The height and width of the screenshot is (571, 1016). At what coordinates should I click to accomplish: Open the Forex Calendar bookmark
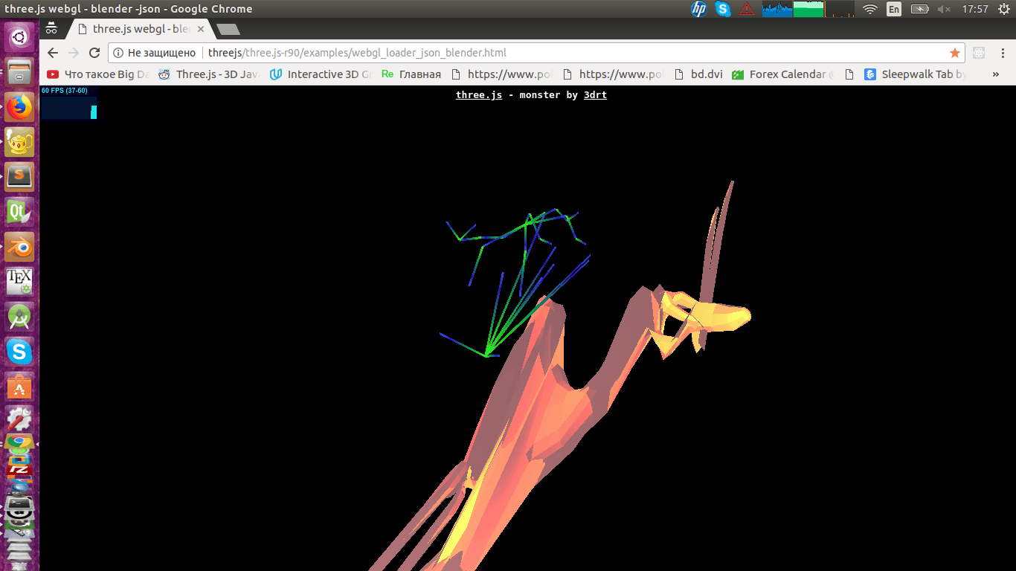tap(782, 74)
